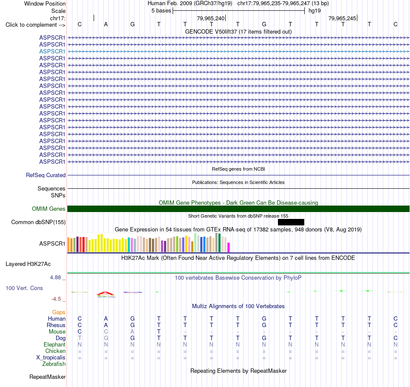Click the GENCODE V50lift37 track title
The image size is (410, 387).
(238, 31)
